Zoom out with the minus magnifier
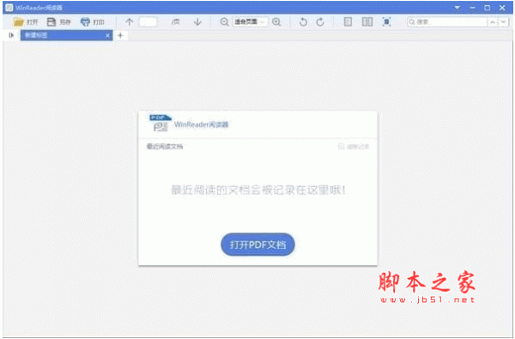The height and width of the screenshot is (339, 515). 224,22
